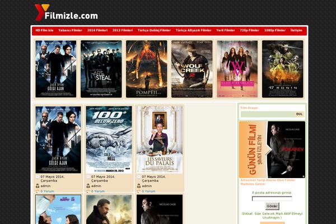Go to 2014 Filmleri
This screenshot has height=224, width=336.
(x=97, y=30)
